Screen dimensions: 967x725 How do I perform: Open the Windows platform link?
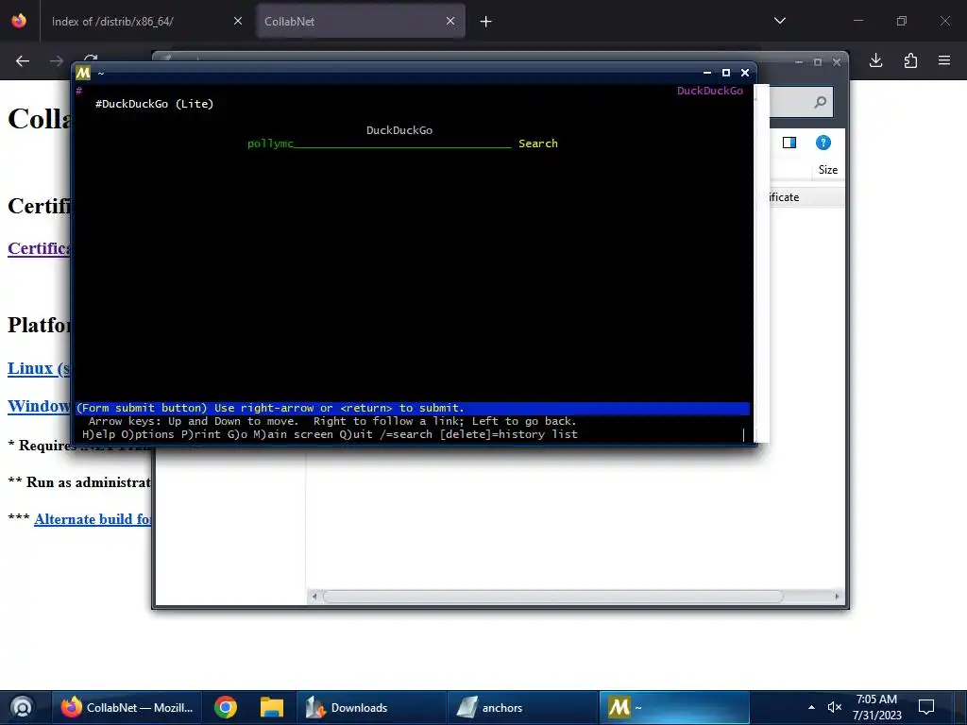coord(38,406)
